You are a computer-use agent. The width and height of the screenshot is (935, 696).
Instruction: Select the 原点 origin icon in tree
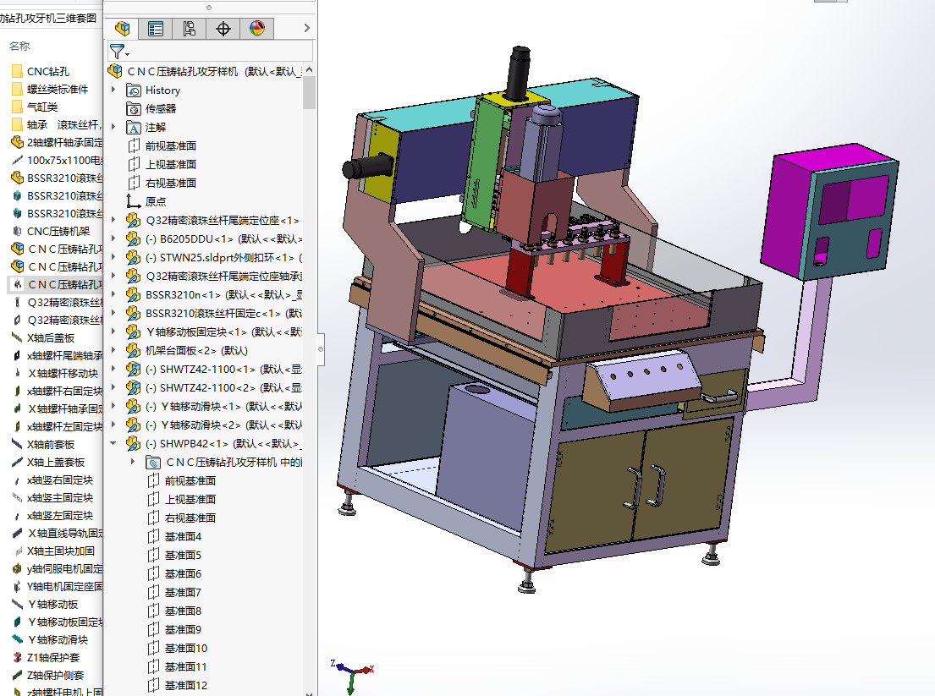pos(134,201)
